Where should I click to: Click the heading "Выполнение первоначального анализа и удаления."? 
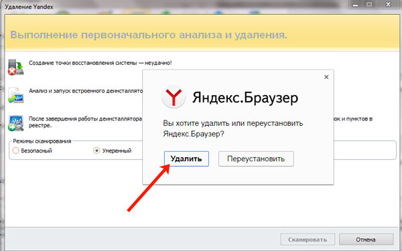pyautogui.click(x=149, y=35)
